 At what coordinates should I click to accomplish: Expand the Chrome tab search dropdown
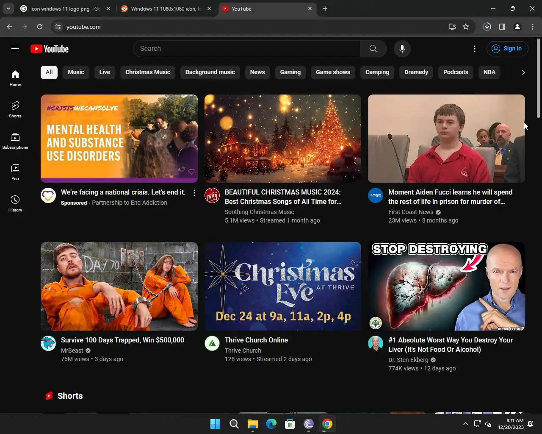[8, 8]
